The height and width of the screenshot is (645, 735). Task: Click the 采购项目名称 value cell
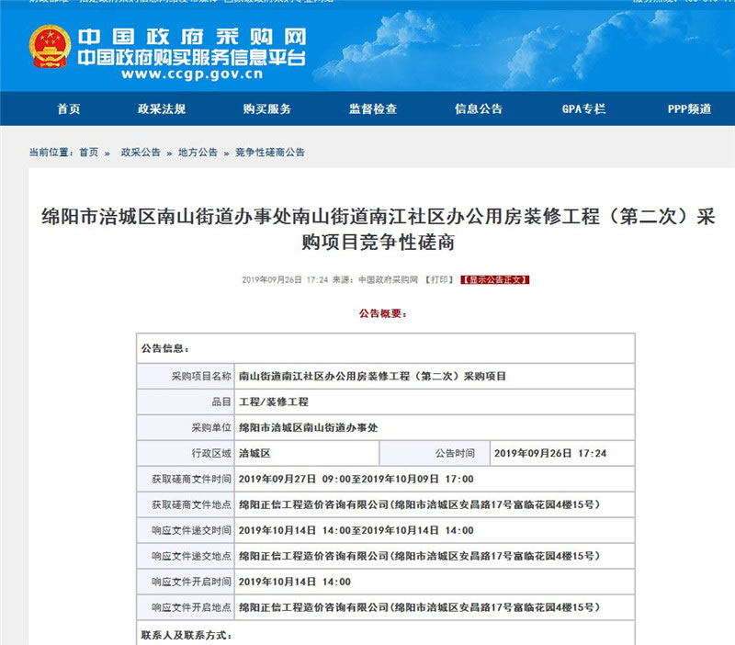pyautogui.click(x=372, y=376)
